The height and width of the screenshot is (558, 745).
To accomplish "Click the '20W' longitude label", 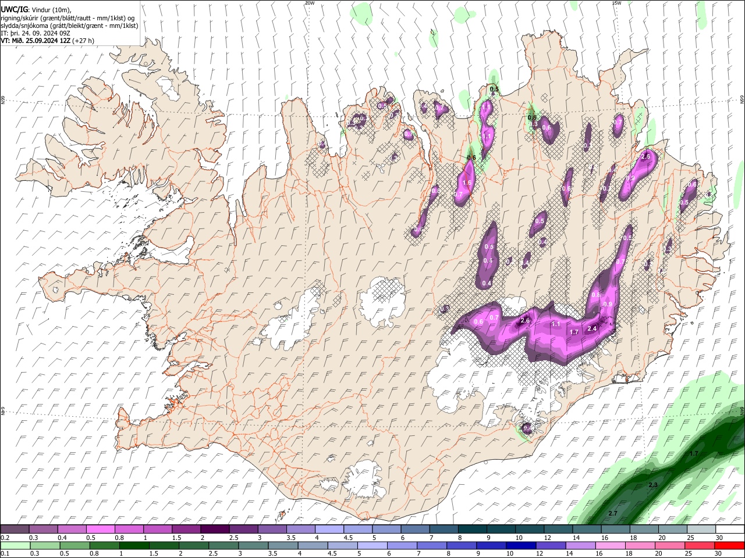I will click(x=310, y=3).
